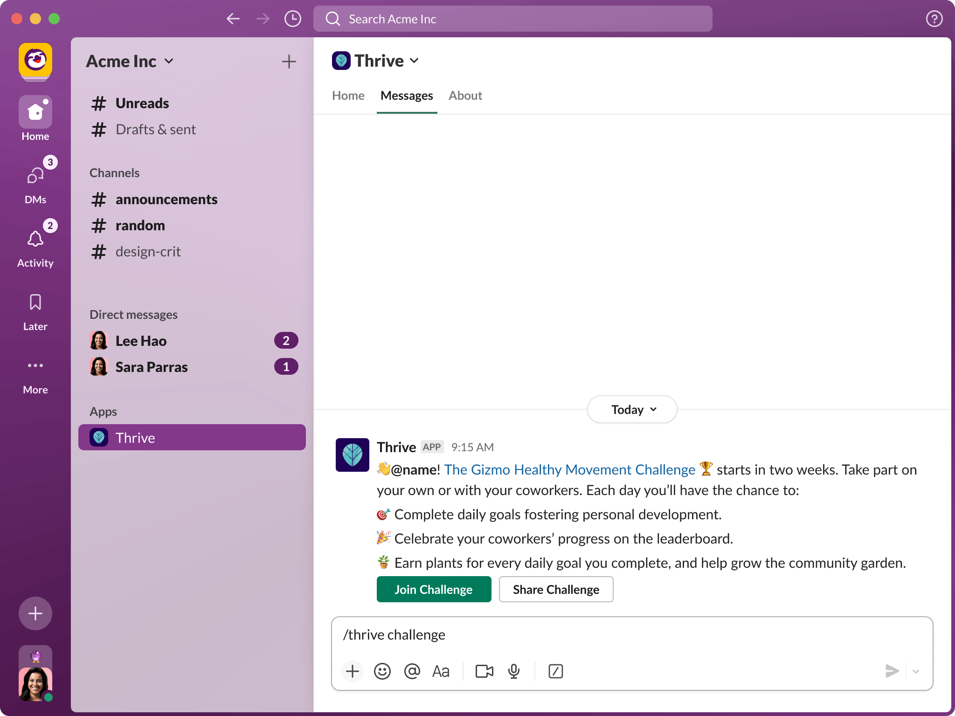Click the Direct messages section header

pyautogui.click(x=133, y=315)
